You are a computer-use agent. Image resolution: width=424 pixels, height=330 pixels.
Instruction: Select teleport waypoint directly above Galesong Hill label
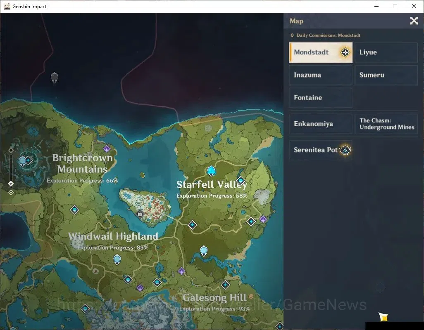pos(225,285)
